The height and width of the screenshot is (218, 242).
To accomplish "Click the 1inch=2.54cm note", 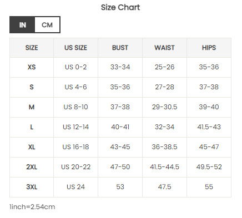I will [32, 207].
